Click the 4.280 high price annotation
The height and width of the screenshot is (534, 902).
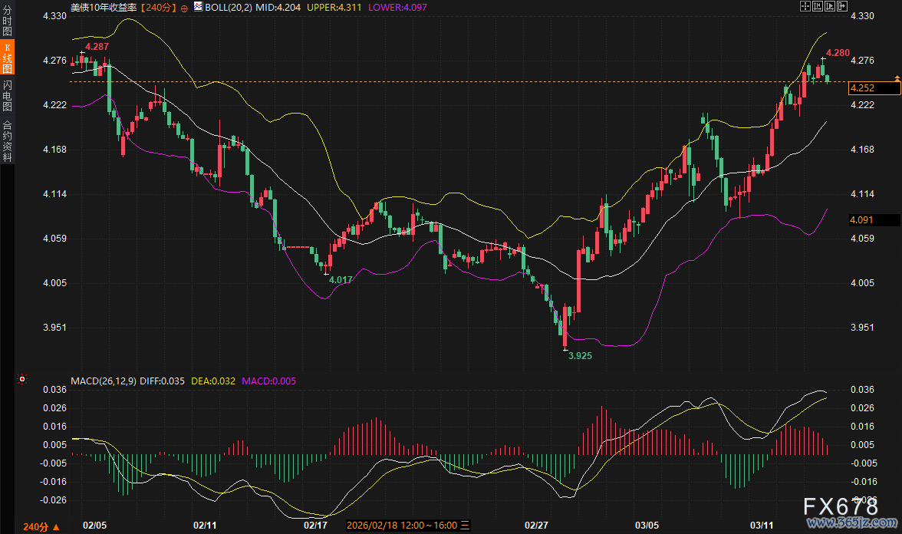[x=838, y=53]
